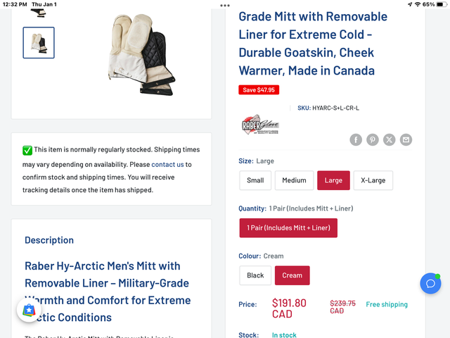450x338 pixels.
Task: Open the contact us link
Action: [167, 164]
